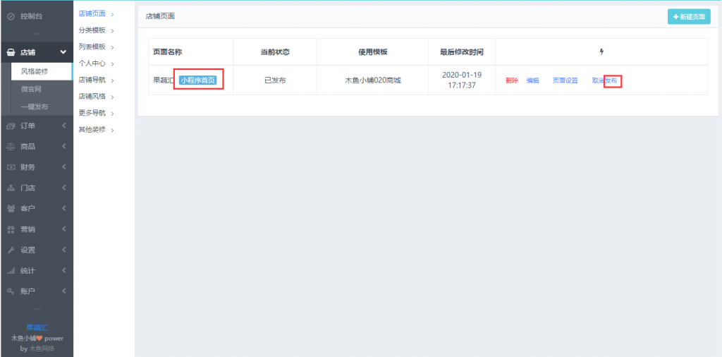Click the 设置 wrench icon
The width and height of the screenshot is (722, 357).
pos(11,250)
